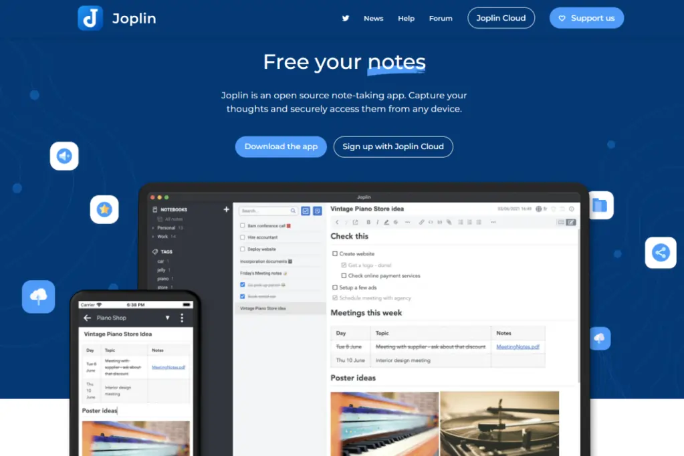Viewport: 684px width, 456px height.
Task: Toggle bold formatting in the editor toolbar
Action: (x=368, y=222)
